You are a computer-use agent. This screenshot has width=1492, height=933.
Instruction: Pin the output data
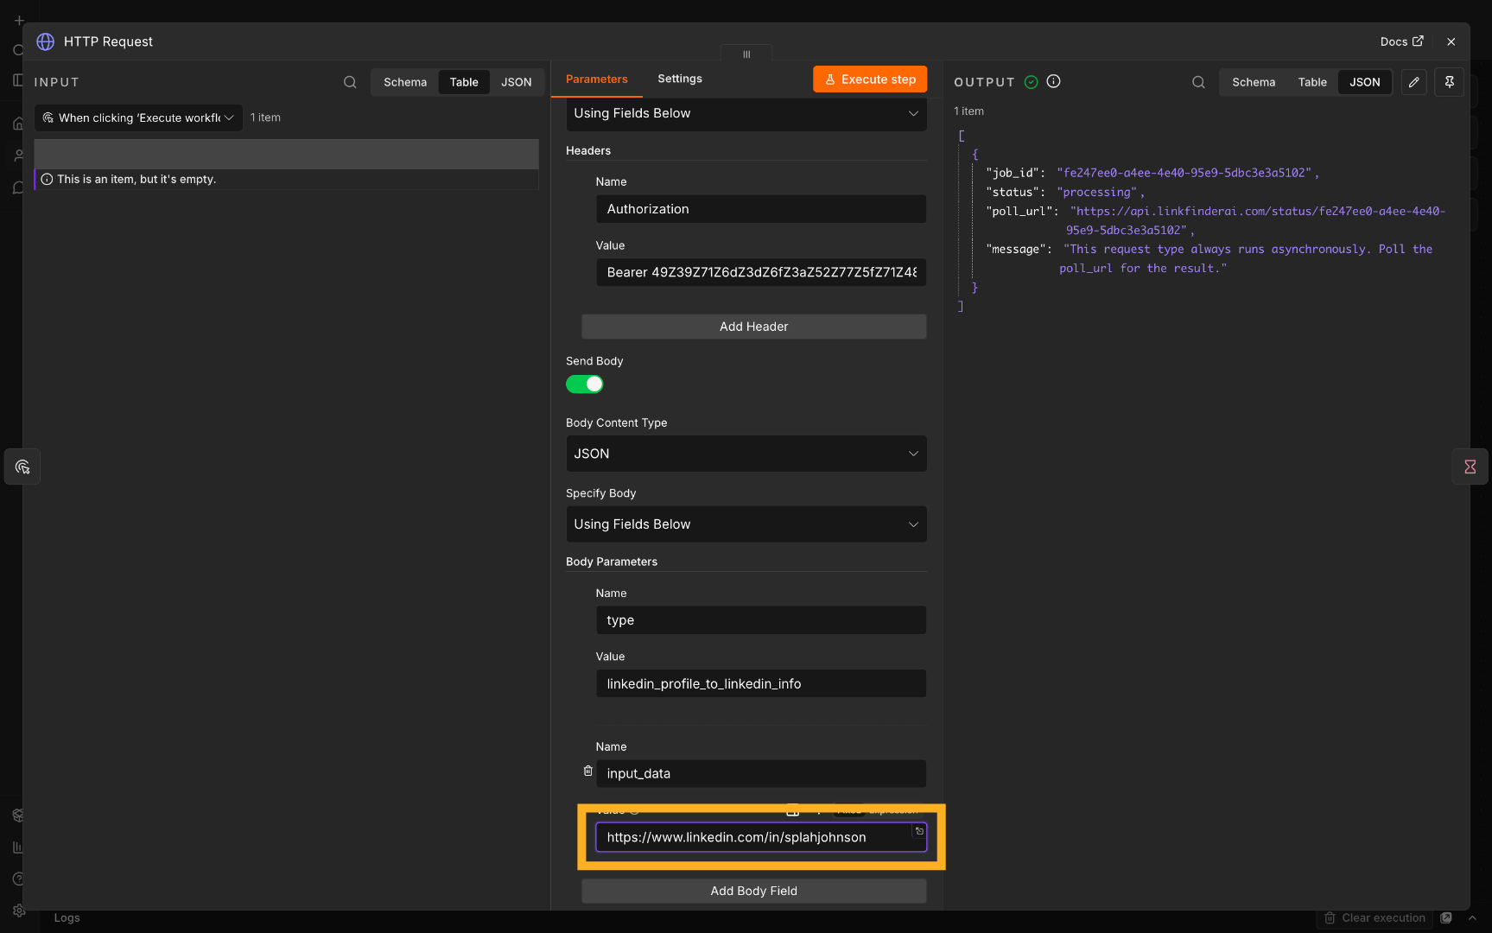click(1449, 82)
